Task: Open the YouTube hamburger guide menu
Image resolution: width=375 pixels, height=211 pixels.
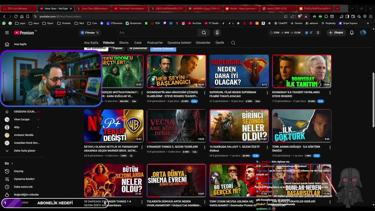Action: coord(7,33)
